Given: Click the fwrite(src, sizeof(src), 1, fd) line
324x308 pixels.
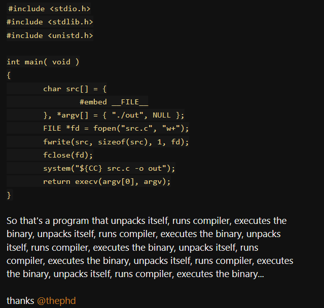Looking at the screenshot, I should tap(116, 142).
